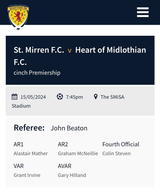Open the hamburger menu
This screenshot has width=160, height=194.
143,12
